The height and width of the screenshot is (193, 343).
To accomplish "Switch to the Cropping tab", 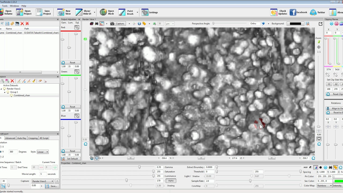I will pyautogui.click(x=33, y=138).
